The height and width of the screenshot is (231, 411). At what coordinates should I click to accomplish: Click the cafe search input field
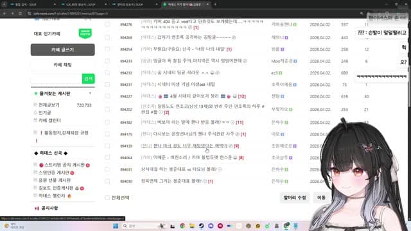tap(57, 78)
